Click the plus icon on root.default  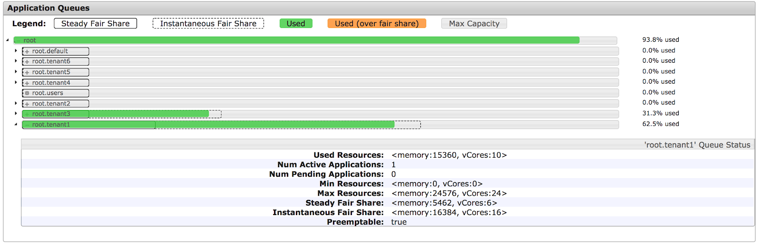(27, 51)
